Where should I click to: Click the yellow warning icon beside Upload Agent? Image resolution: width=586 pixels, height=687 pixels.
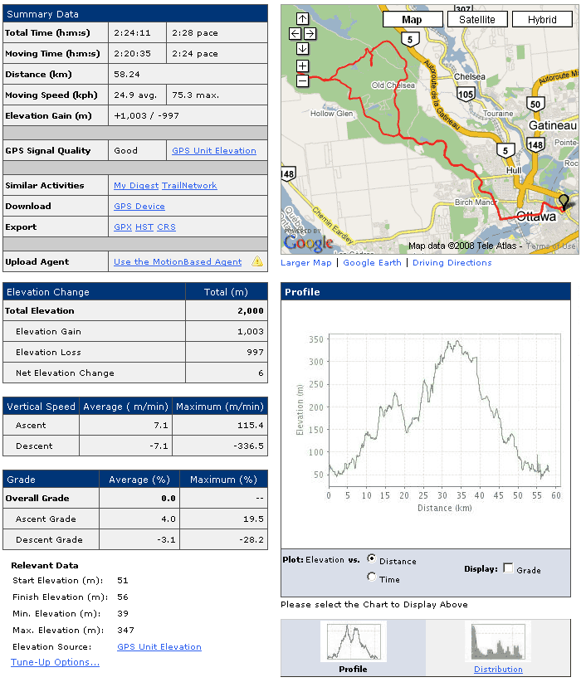pyautogui.click(x=257, y=261)
